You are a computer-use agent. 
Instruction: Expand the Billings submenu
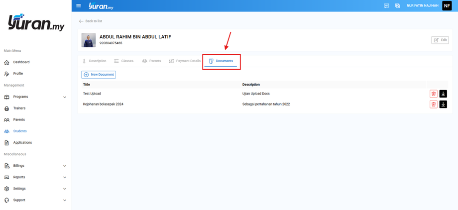pyautogui.click(x=65, y=166)
